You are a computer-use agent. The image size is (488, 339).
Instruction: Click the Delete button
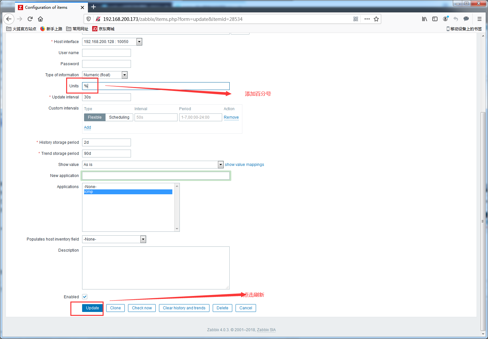tap(222, 308)
